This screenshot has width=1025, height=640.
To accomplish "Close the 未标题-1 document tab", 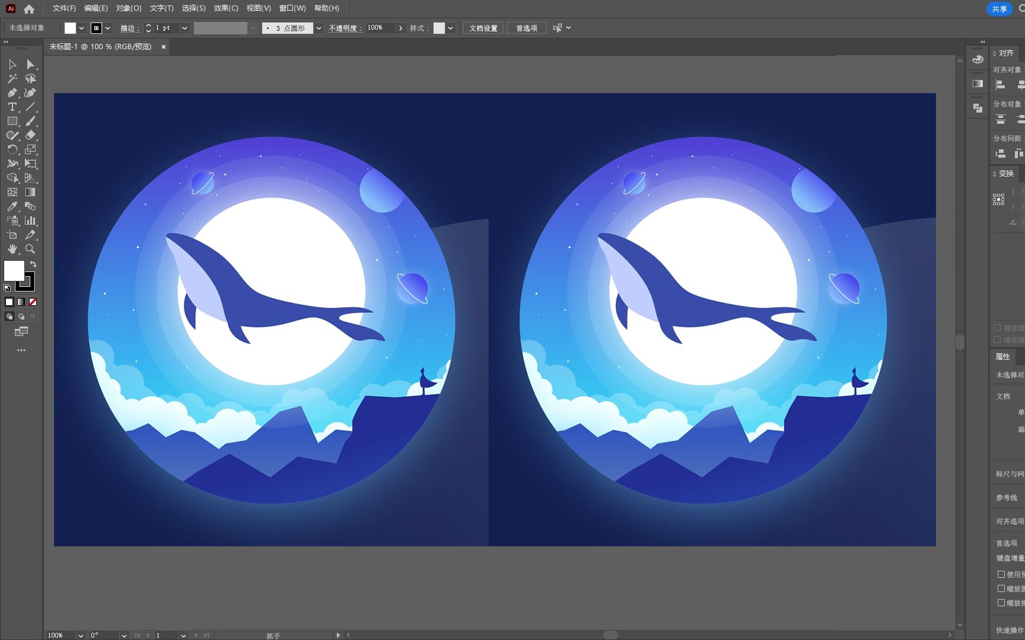I will pyautogui.click(x=164, y=47).
